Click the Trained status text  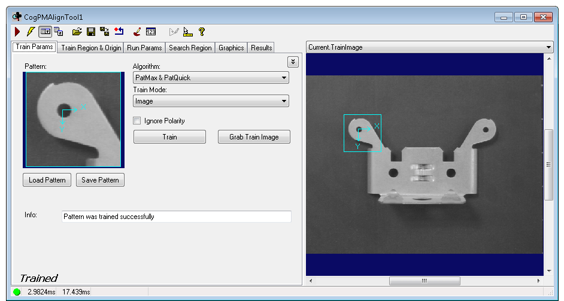(x=38, y=278)
